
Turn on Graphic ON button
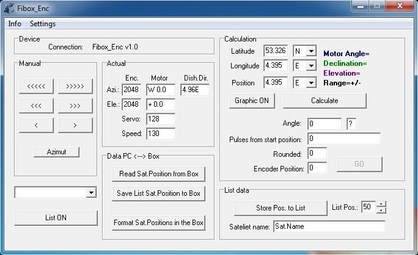(252, 100)
